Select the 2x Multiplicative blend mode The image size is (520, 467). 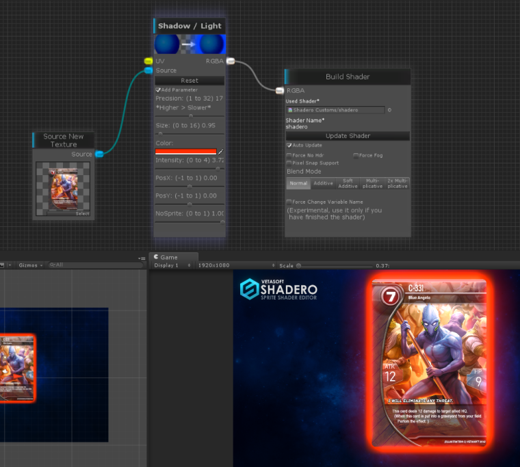point(398,183)
